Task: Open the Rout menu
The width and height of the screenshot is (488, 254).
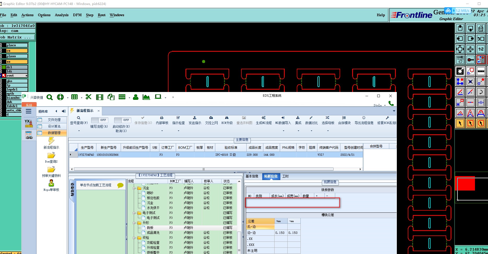Action: [102, 15]
